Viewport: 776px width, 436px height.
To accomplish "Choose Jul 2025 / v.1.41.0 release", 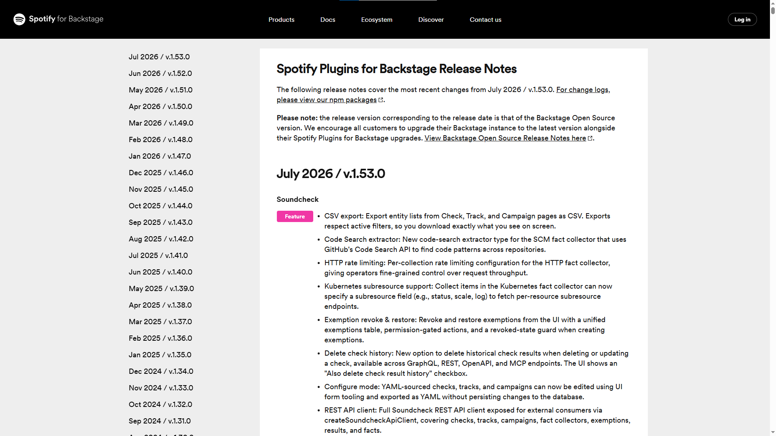I will [x=158, y=256].
